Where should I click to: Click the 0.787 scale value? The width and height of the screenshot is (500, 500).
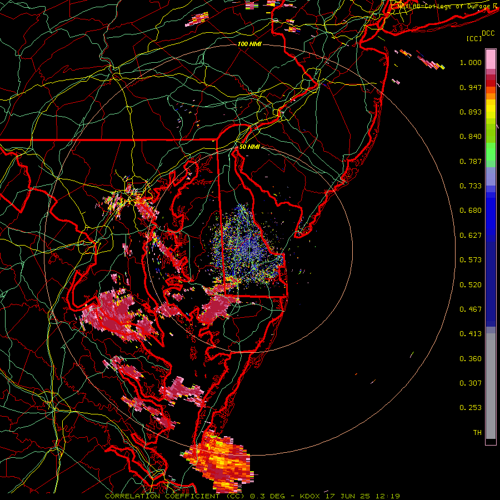click(x=471, y=161)
